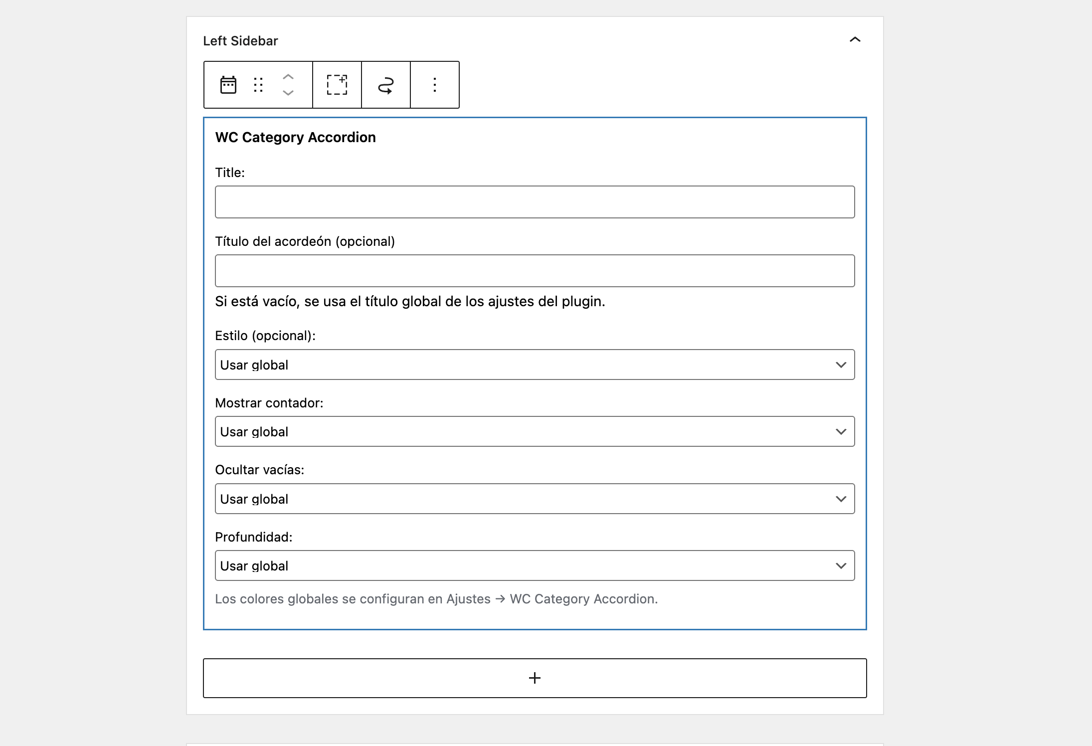Screen dimensions: 1092x746
Task: Collapse the Left Sidebar widget area
Action: pyautogui.click(x=855, y=40)
